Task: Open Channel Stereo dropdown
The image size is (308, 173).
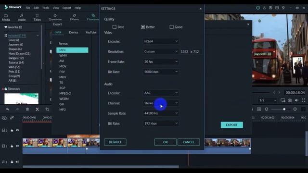Action: tap(161, 103)
